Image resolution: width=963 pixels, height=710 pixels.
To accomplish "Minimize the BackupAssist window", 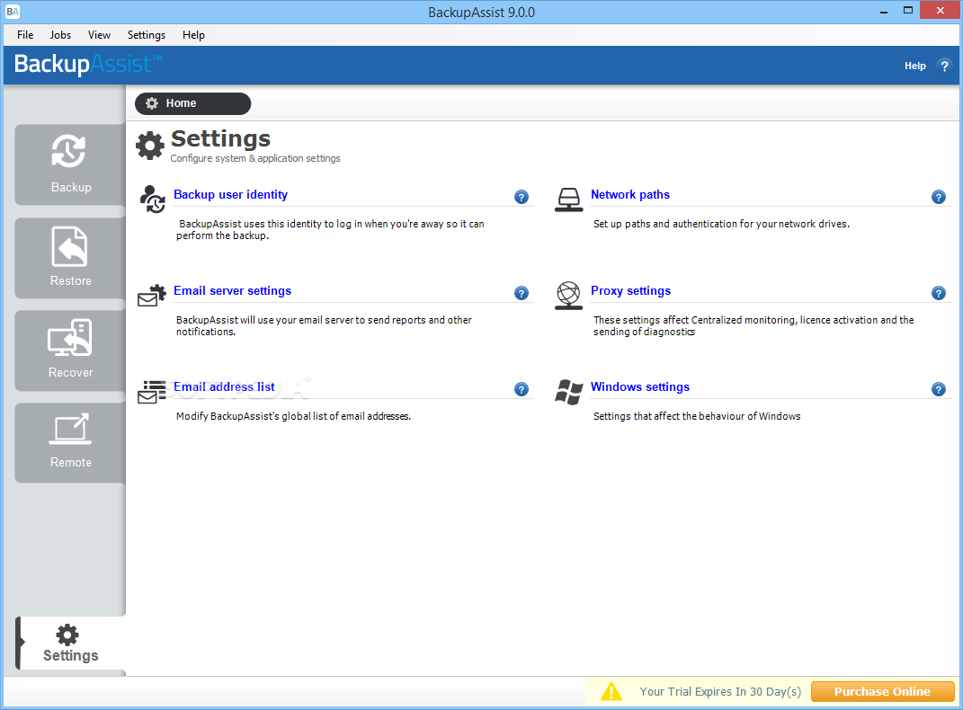I will [884, 11].
